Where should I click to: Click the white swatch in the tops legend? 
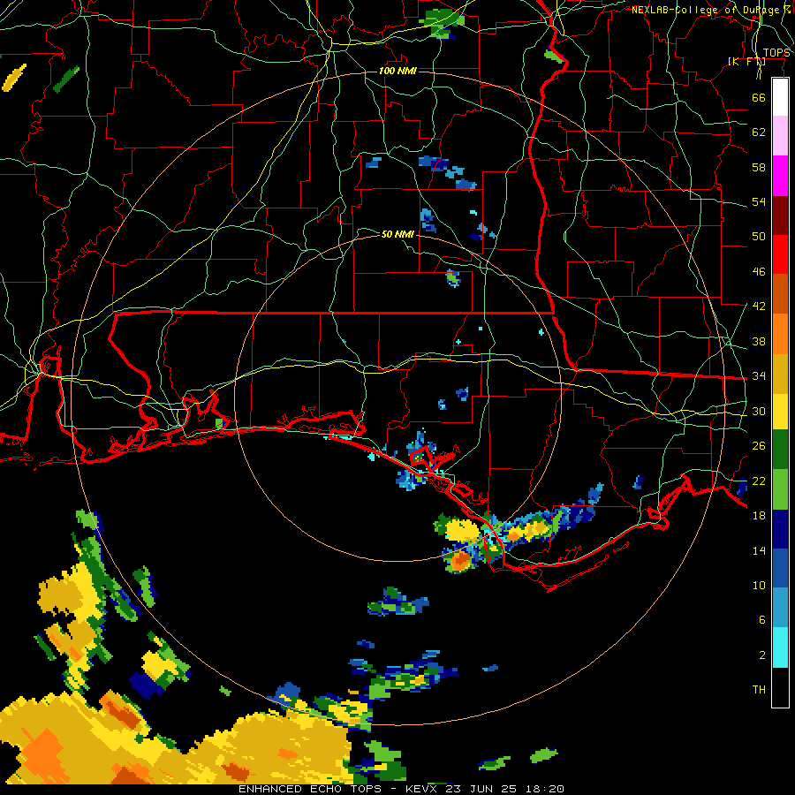click(x=780, y=97)
